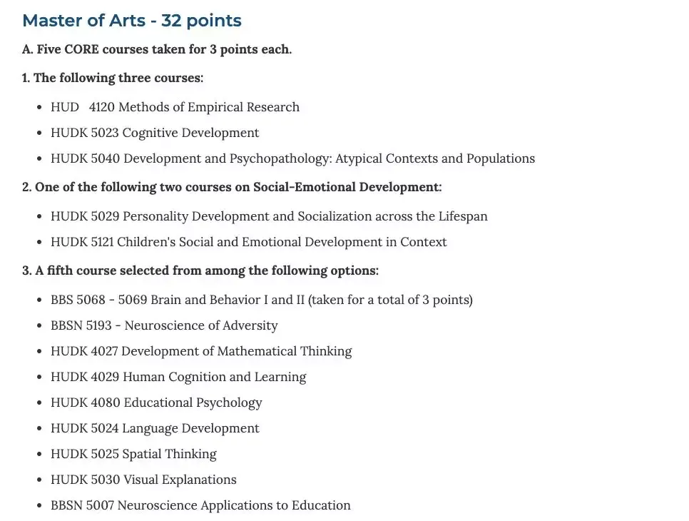Select HUDK 5121 Children's Social and Emotional Development
This screenshot has height=521, width=689.
pos(248,242)
